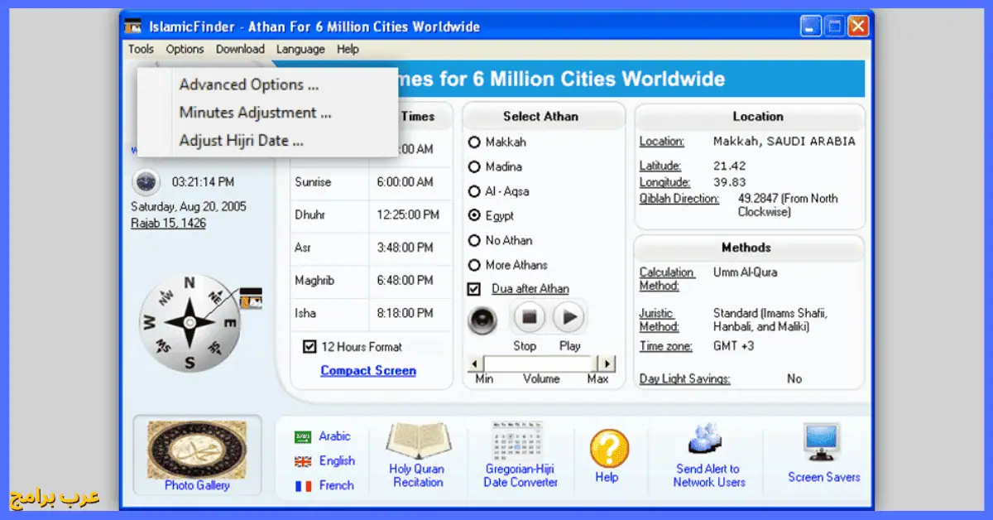This screenshot has width=993, height=520.
Task: Stop the Athan playback
Action: click(x=528, y=316)
